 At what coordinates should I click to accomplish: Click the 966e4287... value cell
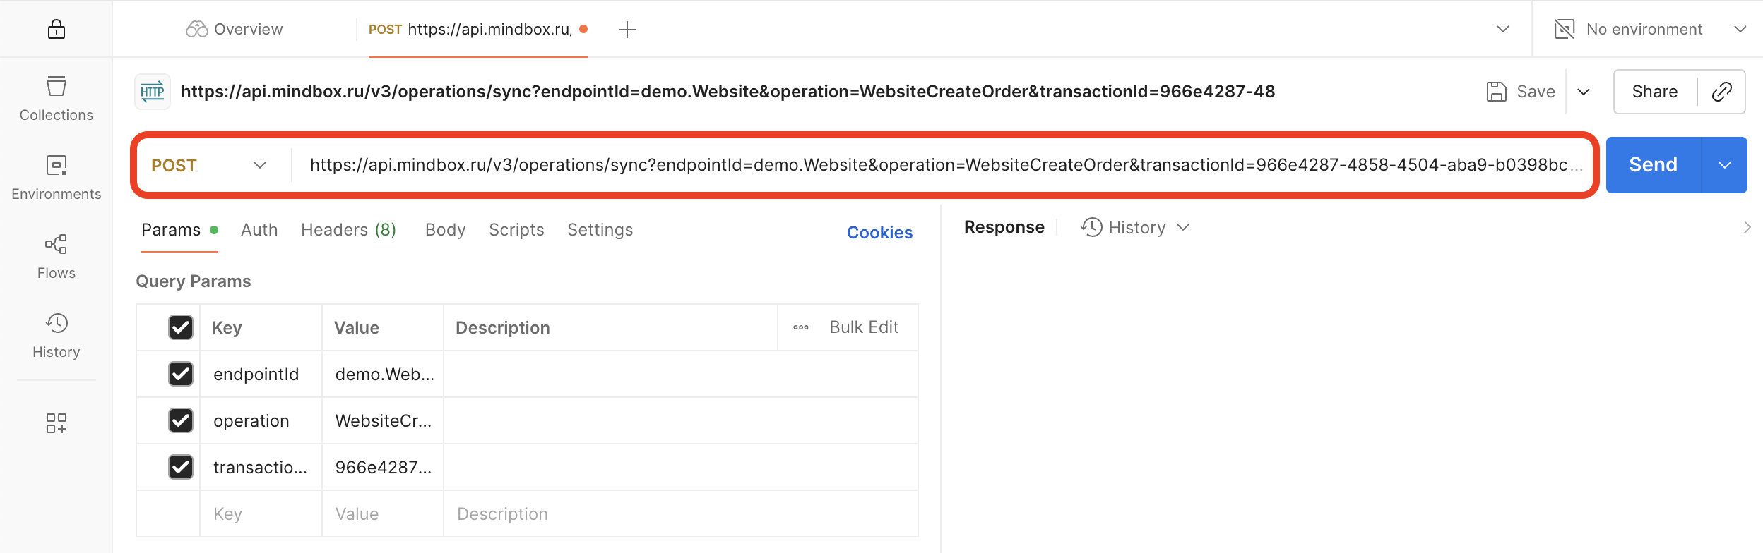pos(382,468)
